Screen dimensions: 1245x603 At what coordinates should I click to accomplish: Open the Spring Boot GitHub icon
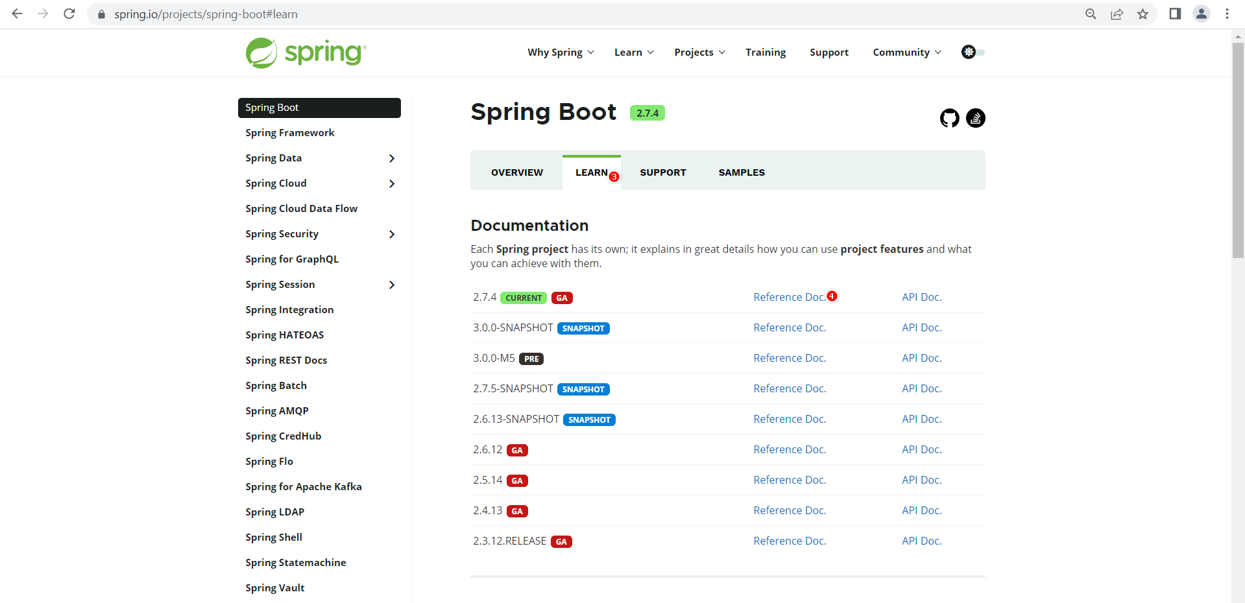(x=950, y=118)
